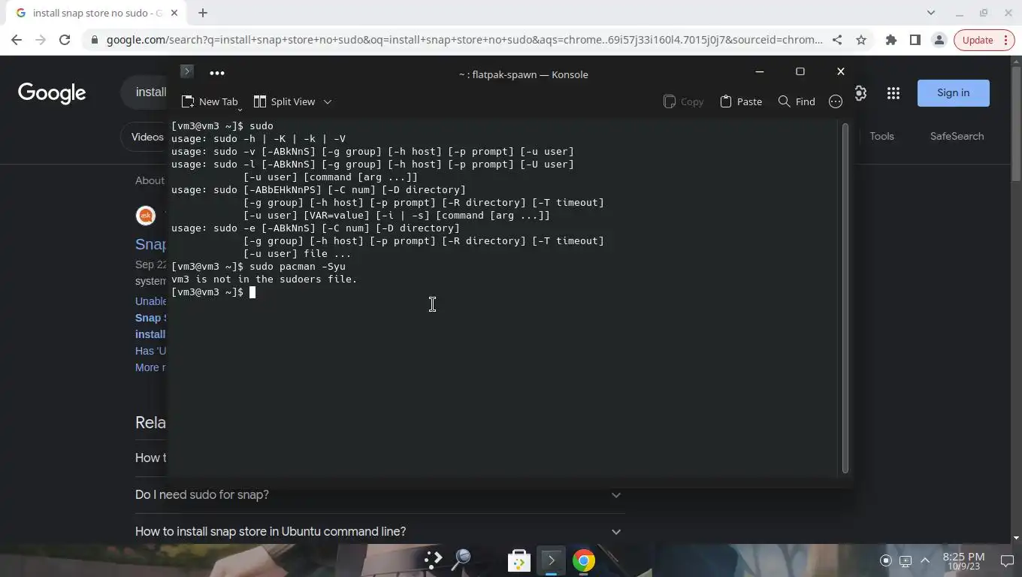1022x577 pixels.
Task: Click the Konsole prompt line with cursor
Action: point(213,292)
